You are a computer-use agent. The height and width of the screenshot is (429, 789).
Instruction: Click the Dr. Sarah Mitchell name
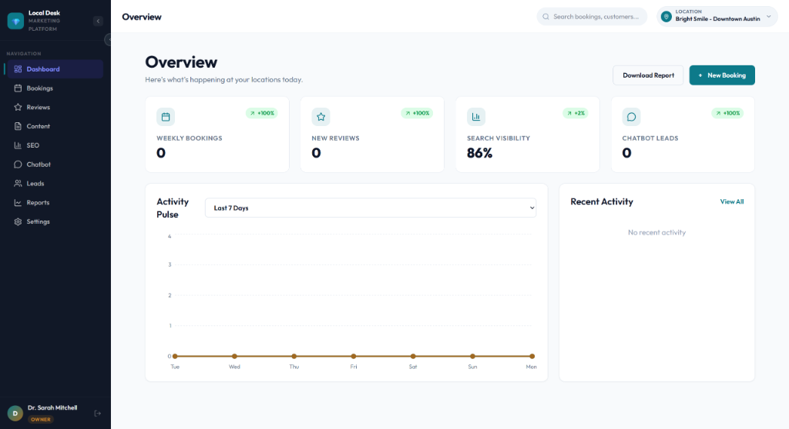pos(52,408)
